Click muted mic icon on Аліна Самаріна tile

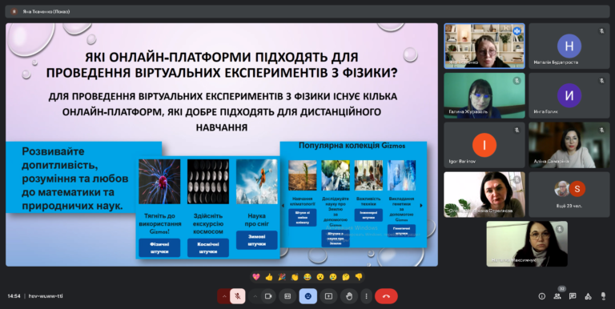click(x=601, y=130)
